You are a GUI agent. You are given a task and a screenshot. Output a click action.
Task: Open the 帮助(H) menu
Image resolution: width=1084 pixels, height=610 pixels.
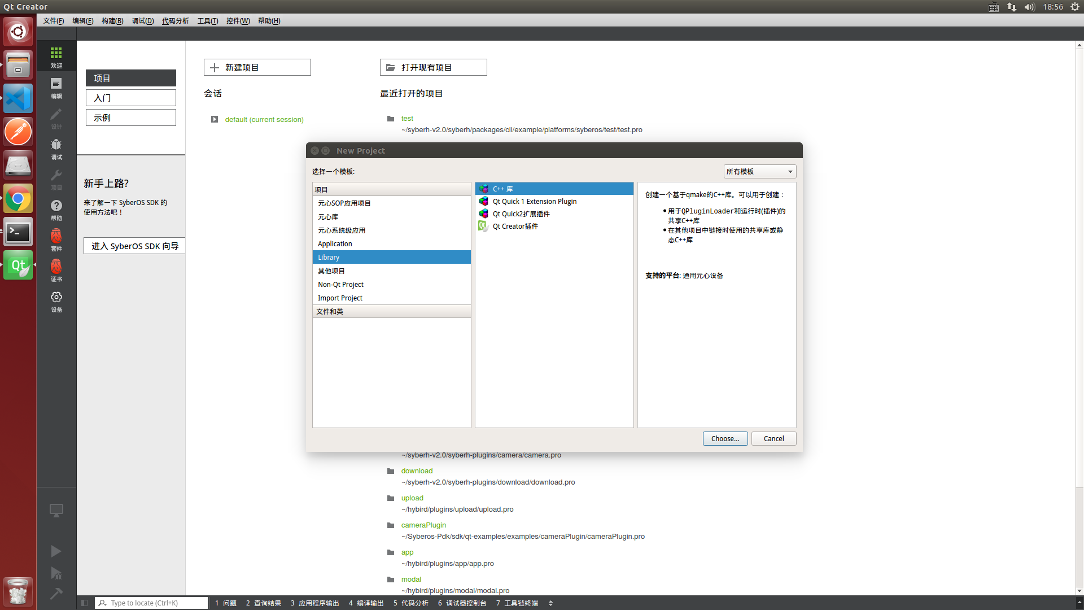[269, 20]
